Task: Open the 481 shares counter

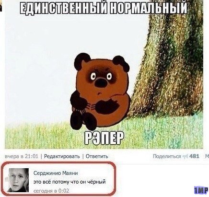Action: click(x=194, y=156)
